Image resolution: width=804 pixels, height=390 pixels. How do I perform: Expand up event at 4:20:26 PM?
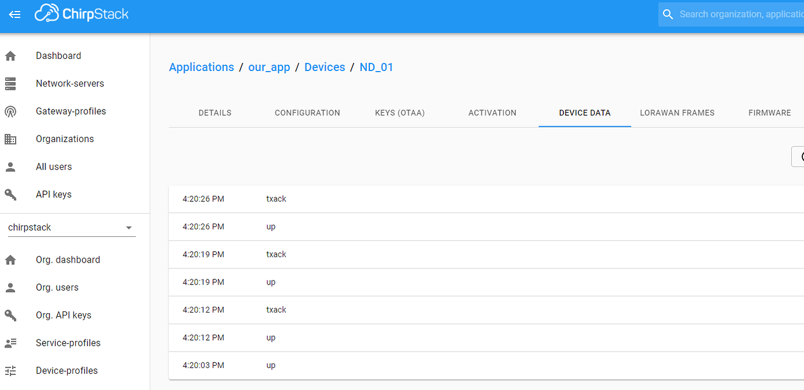click(486, 227)
